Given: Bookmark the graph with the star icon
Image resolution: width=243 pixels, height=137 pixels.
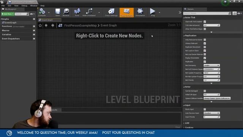Looking at the screenshot, I should tap(40, 25).
